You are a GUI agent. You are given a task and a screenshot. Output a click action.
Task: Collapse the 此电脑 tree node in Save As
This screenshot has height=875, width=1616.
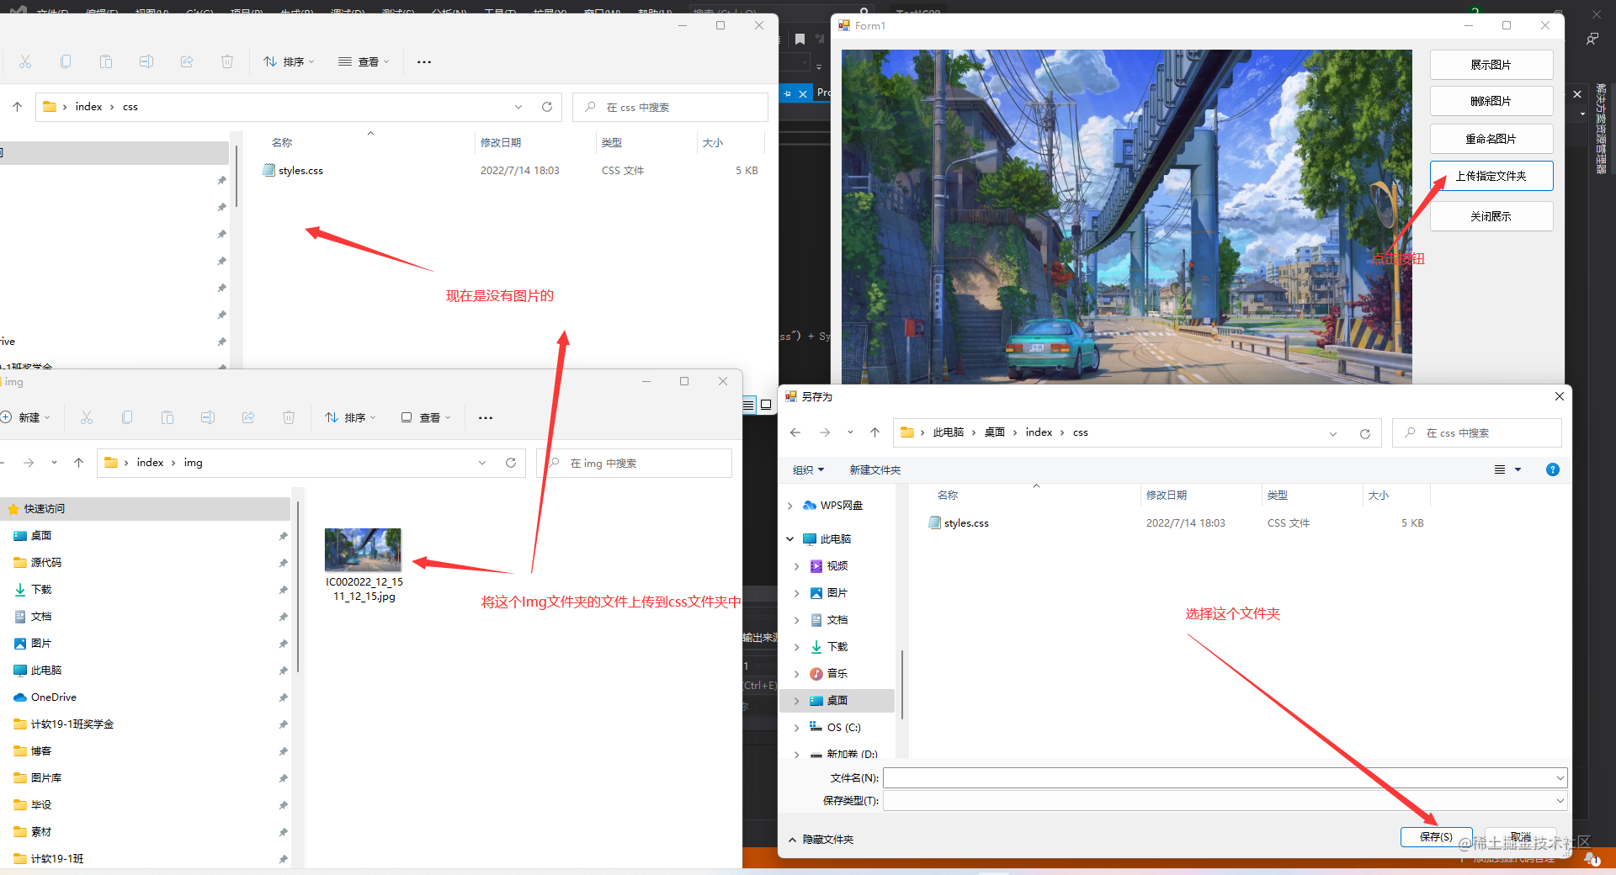tap(789, 539)
